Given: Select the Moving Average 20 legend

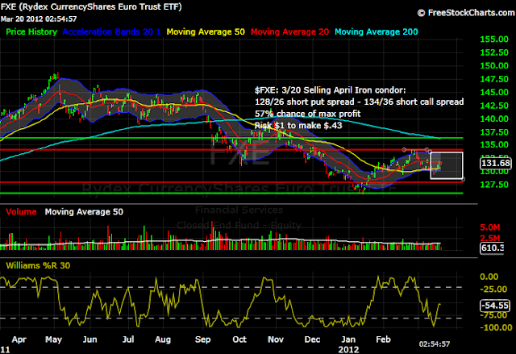Looking at the screenshot, I should (x=289, y=32).
